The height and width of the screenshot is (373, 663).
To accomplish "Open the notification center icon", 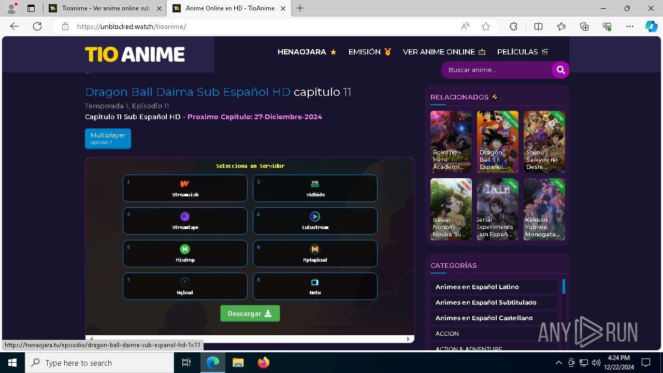I will pyautogui.click(x=646, y=363).
